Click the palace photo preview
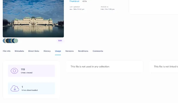 point(33,19)
